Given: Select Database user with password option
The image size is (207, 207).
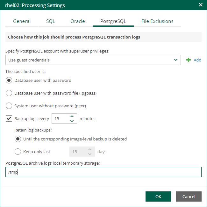Looking at the screenshot, I should [x=9, y=81].
